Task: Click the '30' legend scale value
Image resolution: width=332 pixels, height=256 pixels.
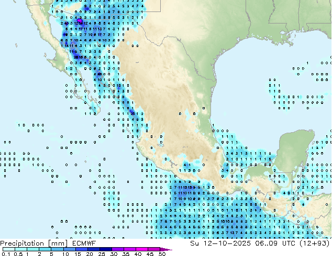Action: 114,254
